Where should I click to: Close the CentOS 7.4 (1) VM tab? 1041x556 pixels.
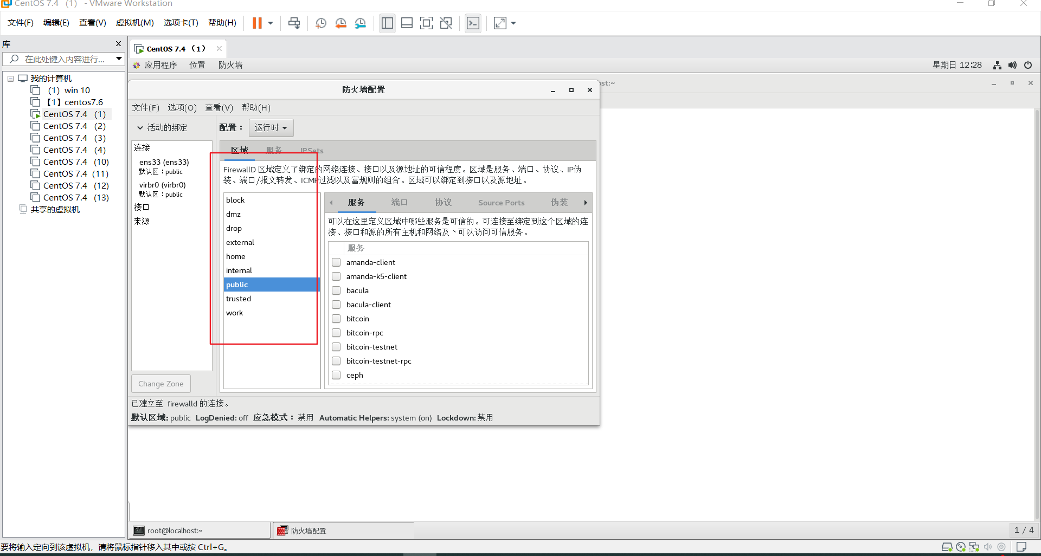(219, 48)
